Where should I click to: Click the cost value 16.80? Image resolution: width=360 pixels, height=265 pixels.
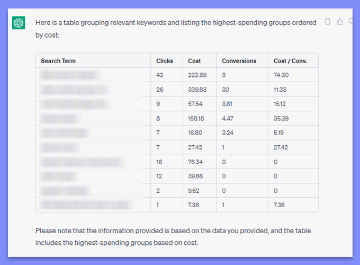pyautogui.click(x=195, y=132)
